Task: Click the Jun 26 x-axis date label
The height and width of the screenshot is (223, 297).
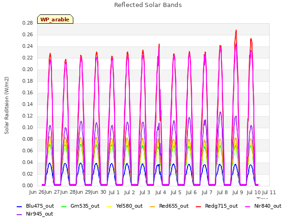Action: point(37,192)
